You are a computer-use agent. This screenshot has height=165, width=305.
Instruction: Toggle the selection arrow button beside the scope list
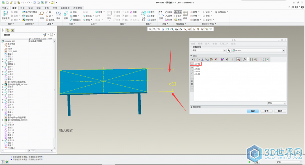click(229, 51)
